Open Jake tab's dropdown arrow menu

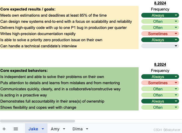click(43, 129)
